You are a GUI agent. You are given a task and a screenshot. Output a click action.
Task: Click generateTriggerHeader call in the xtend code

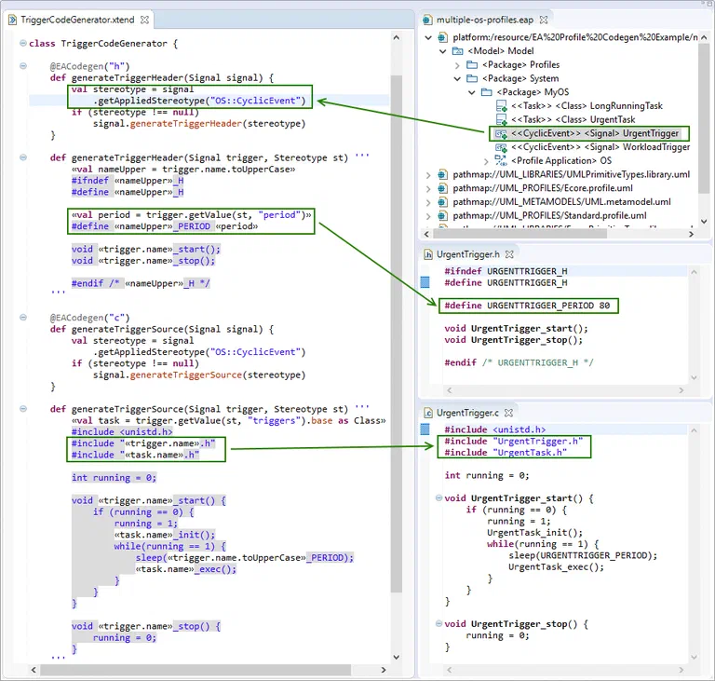[x=185, y=123]
